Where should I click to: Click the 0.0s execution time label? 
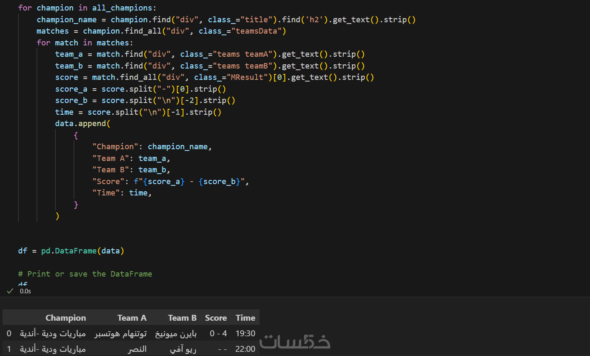point(25,291)
